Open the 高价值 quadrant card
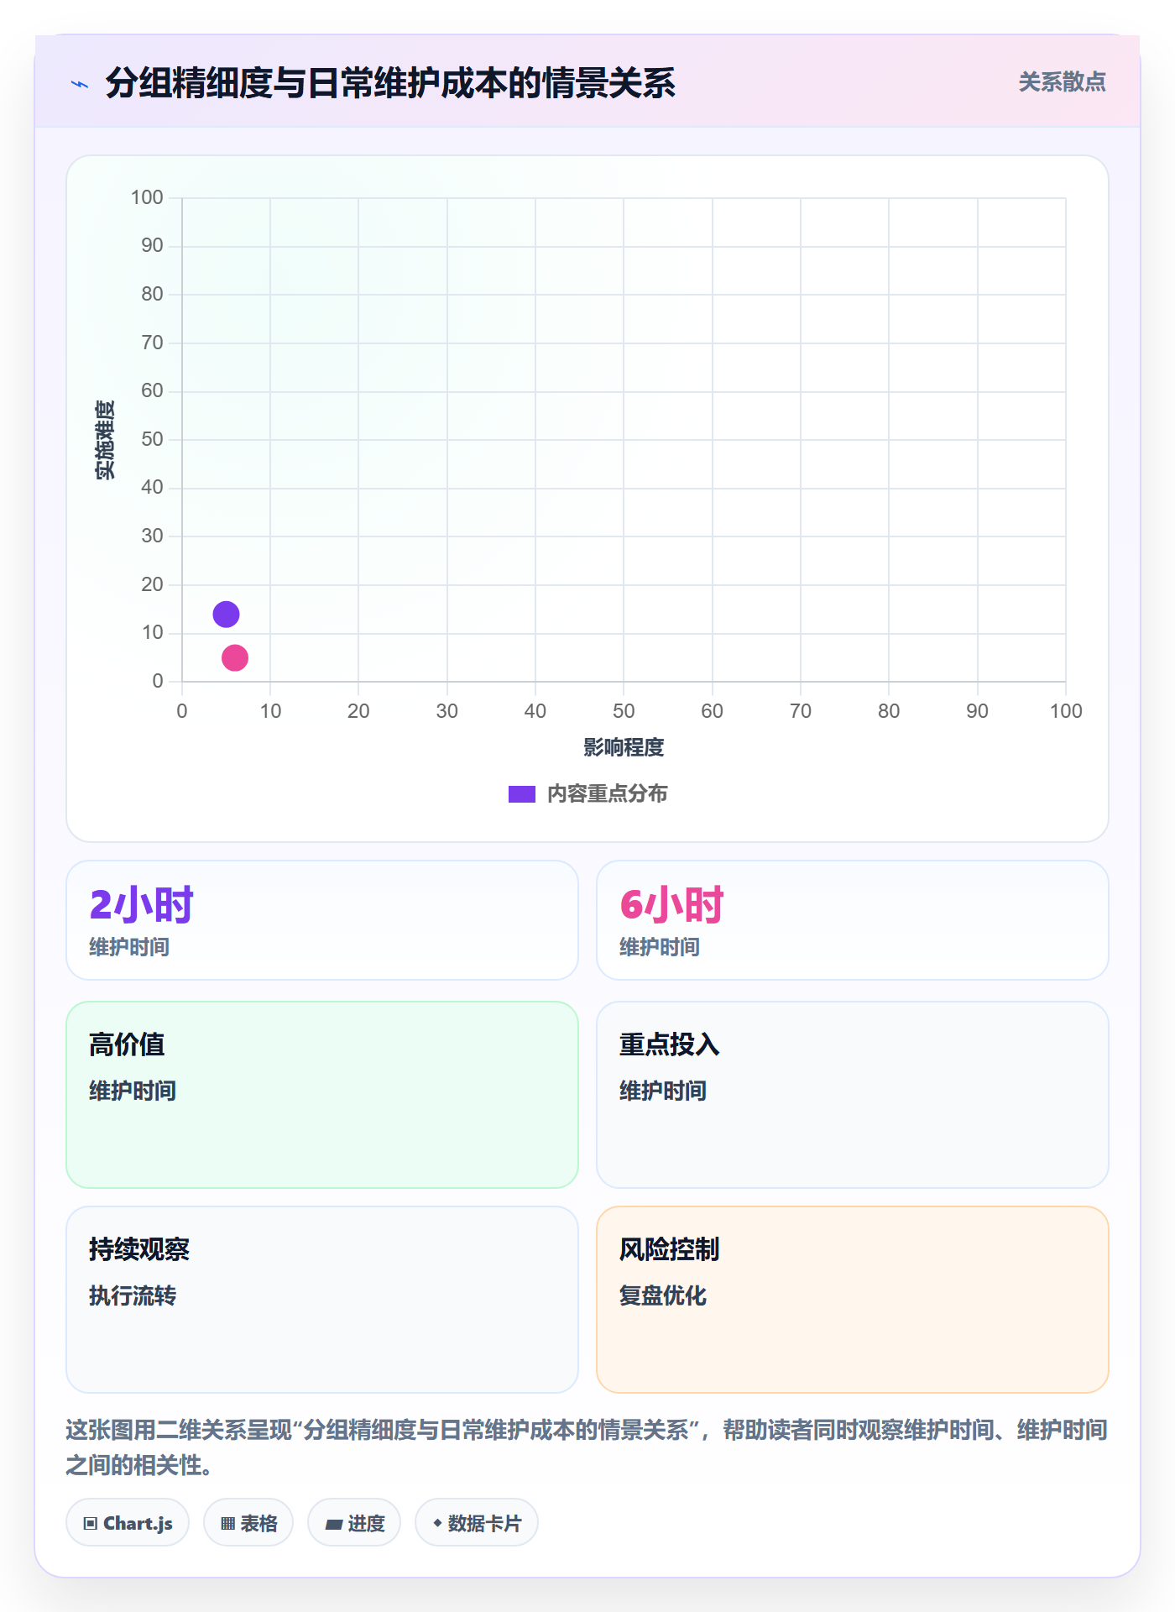Image resolution: width=1175 pixels, height=1612 pixels. (322, 1094)
